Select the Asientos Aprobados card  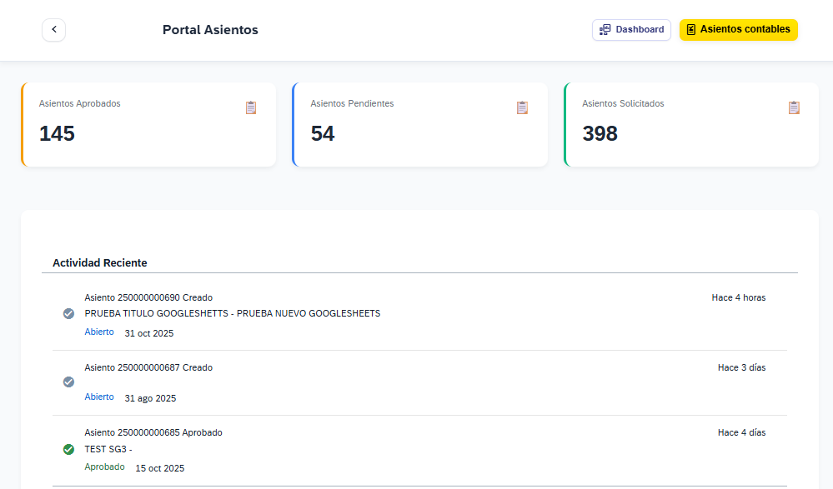[x=148, y=125]
